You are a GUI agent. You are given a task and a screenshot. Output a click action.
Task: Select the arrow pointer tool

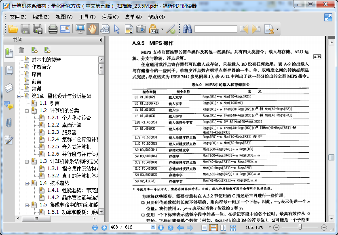coord(116,29)
